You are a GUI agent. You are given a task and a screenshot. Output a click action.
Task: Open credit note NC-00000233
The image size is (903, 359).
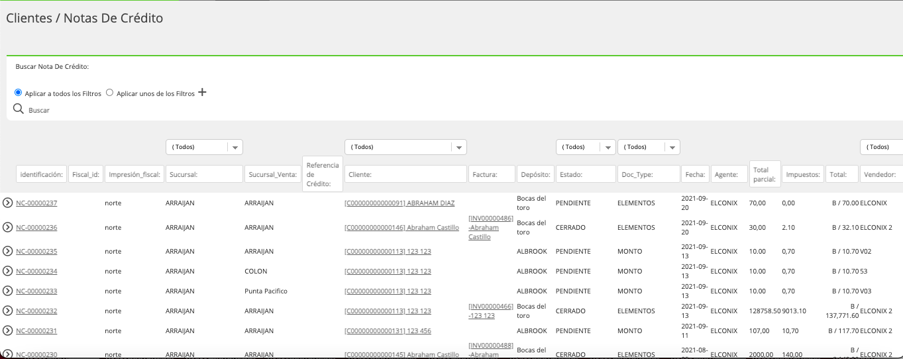click(36, 291)
